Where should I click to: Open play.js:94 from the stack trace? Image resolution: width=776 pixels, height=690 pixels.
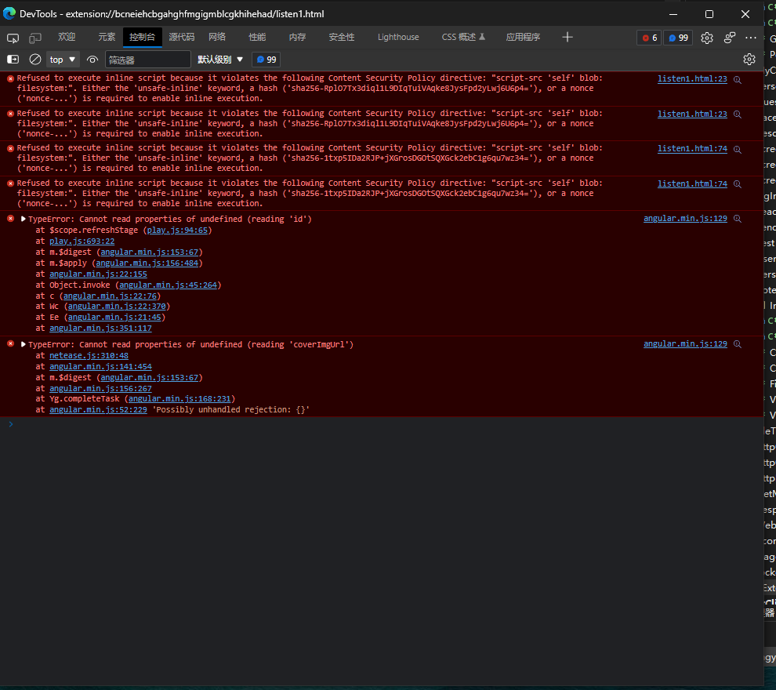(177, 230)
